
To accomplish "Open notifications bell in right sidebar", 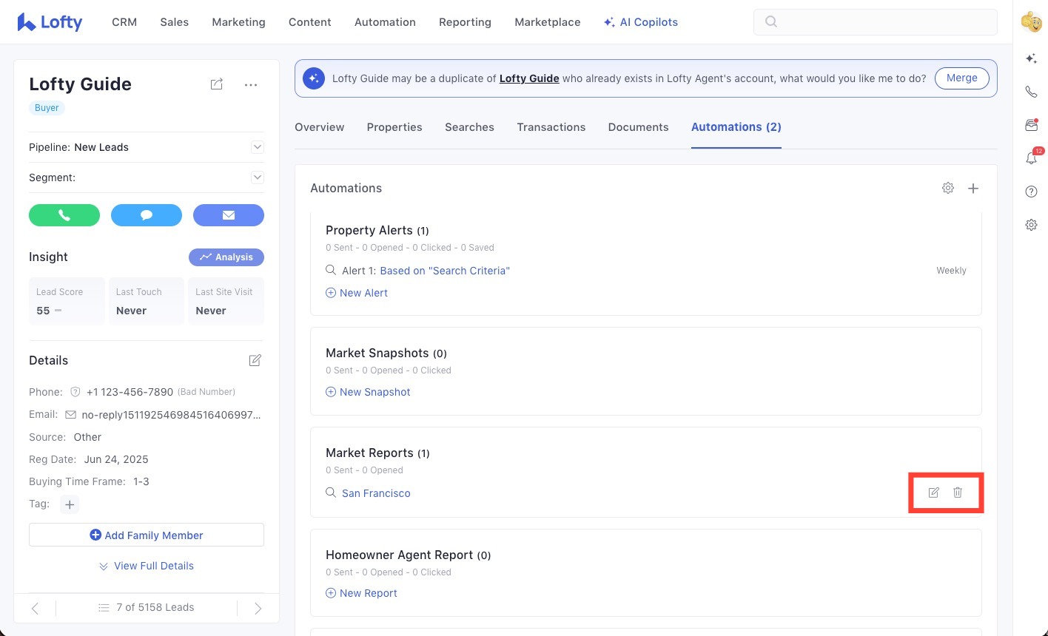I will click(1031, 158).
